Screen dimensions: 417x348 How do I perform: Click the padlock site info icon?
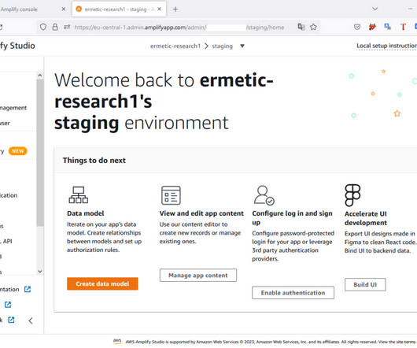click(x=55, y=27)
